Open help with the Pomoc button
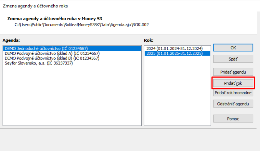 pyautogui.click(x=233, y=119)
